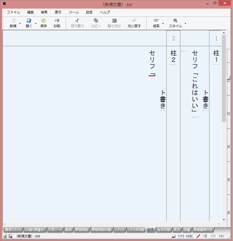Save document with the 保存 icon

(x=44, y=20)
